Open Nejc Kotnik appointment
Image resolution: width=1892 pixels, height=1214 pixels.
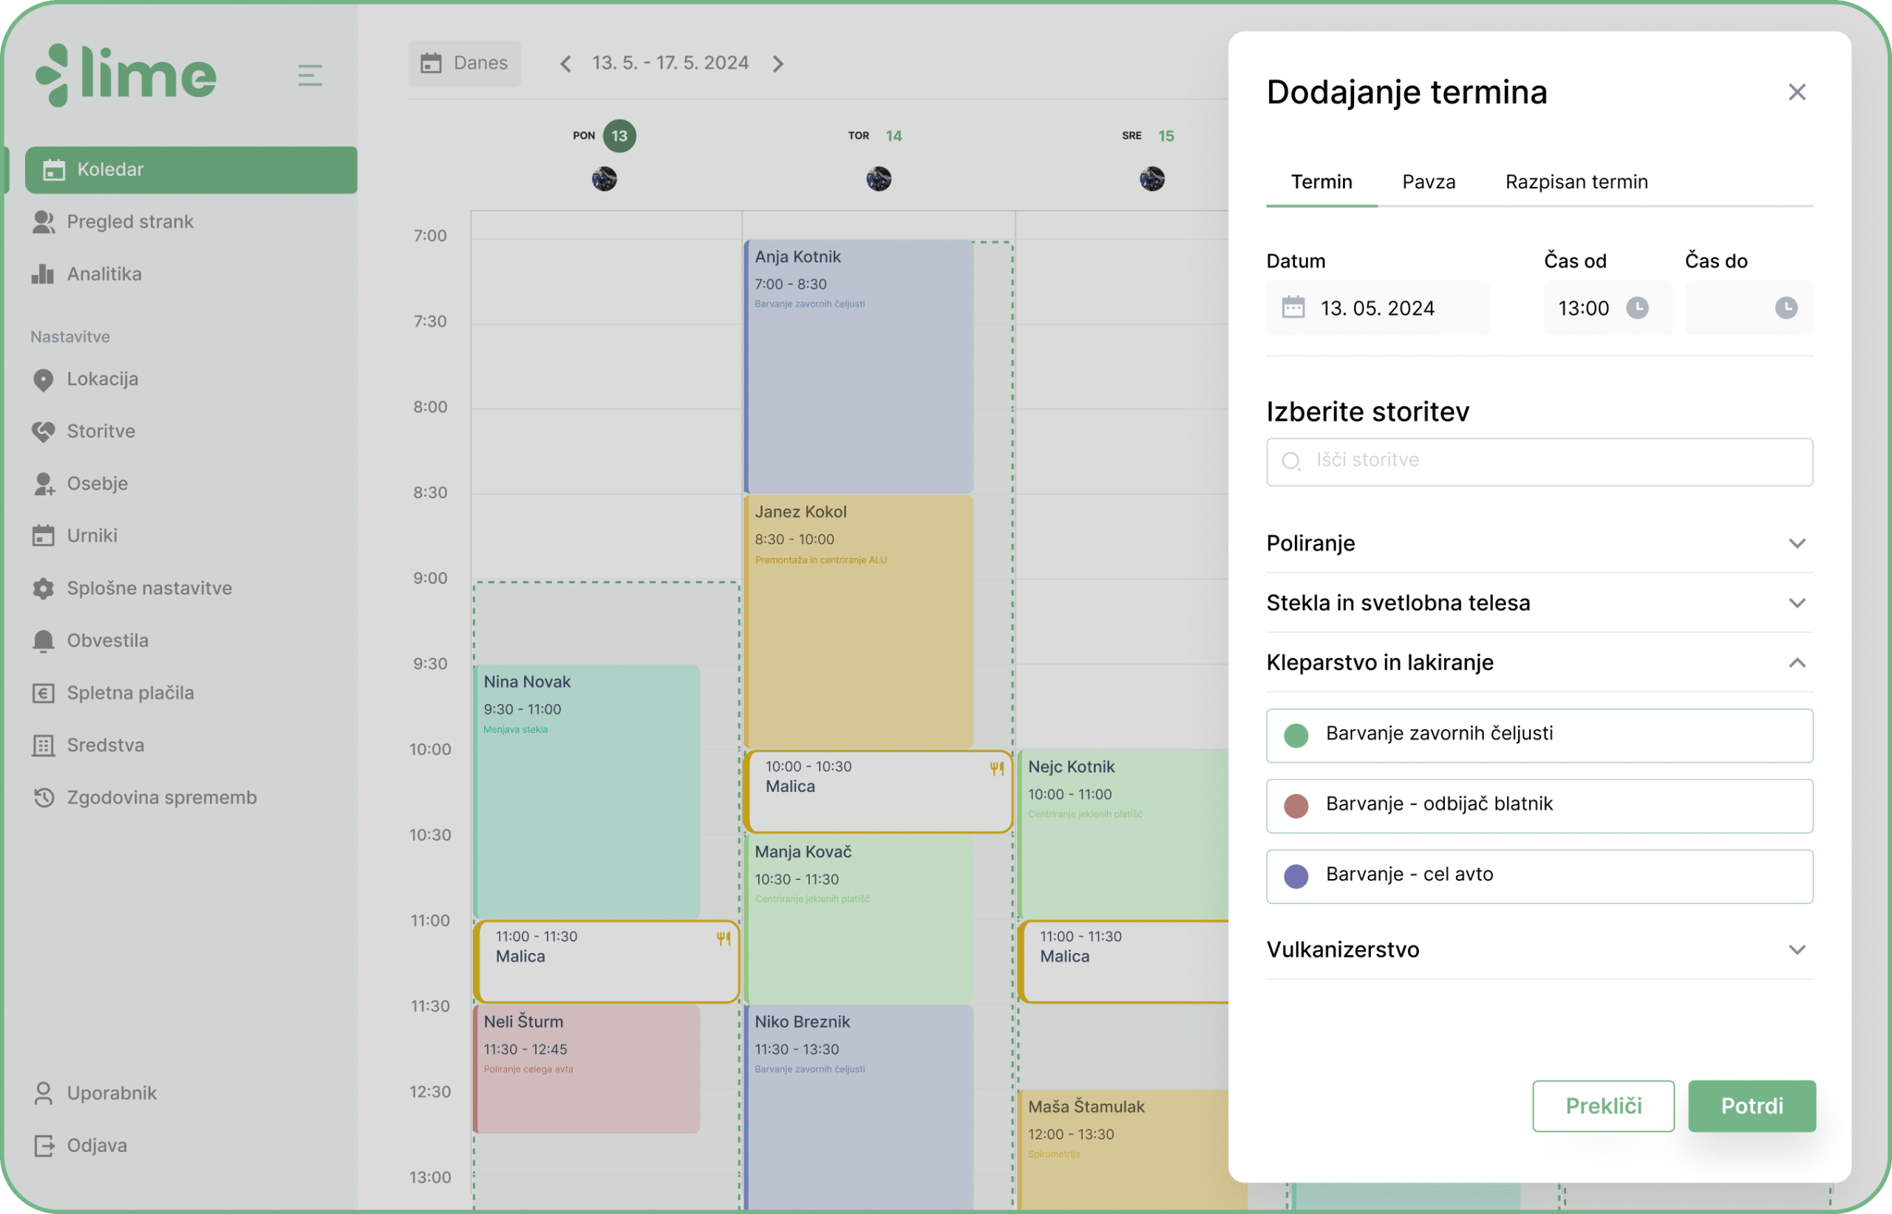click(1123, 834)
